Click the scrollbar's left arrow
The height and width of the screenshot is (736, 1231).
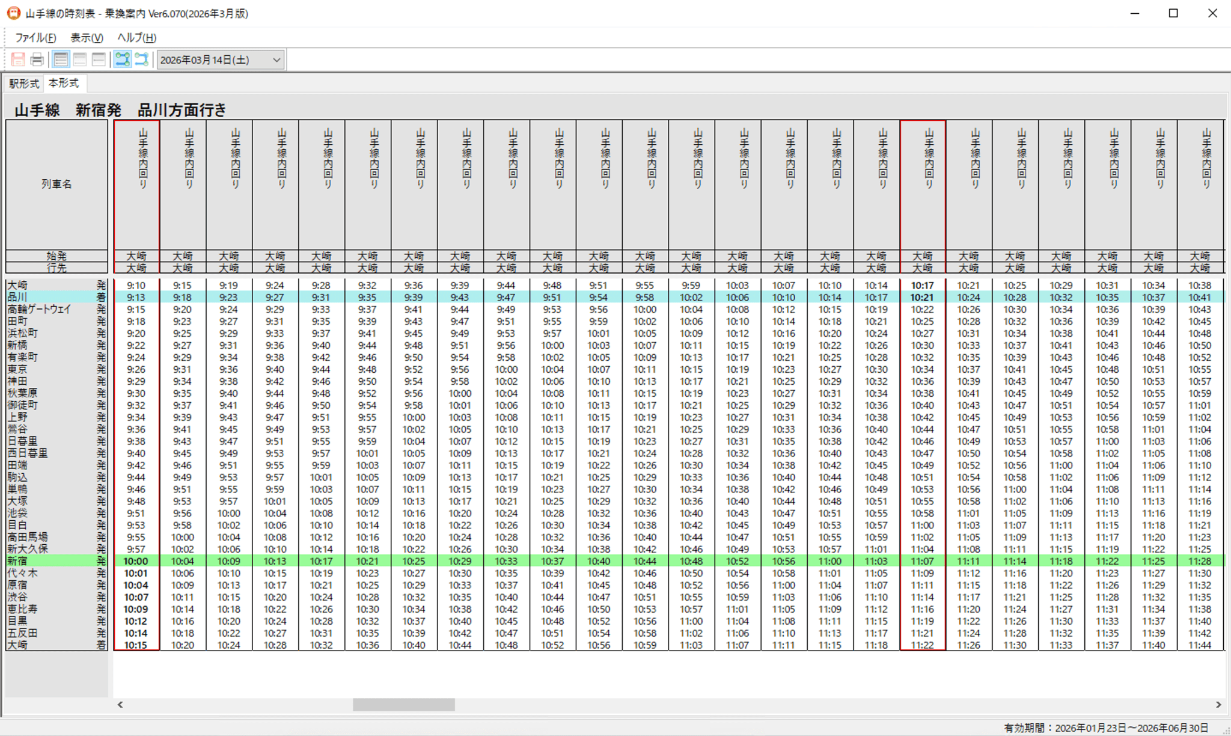coord(120,705)
